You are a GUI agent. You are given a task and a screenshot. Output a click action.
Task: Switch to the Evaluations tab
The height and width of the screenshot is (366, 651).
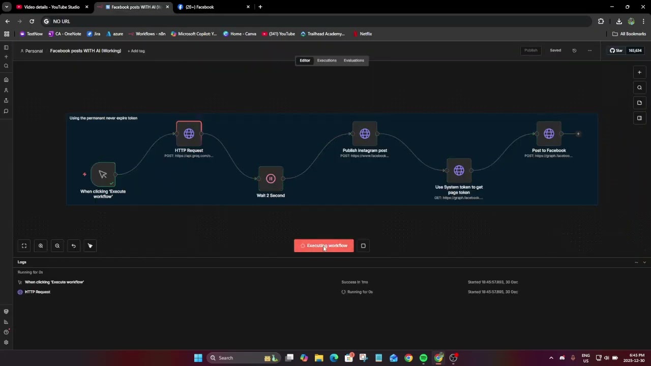point(354,60)
